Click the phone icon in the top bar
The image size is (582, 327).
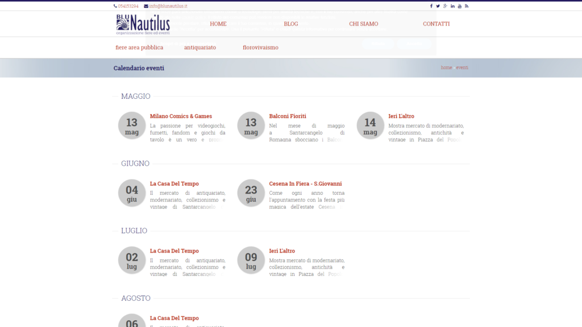pos(115,6)
